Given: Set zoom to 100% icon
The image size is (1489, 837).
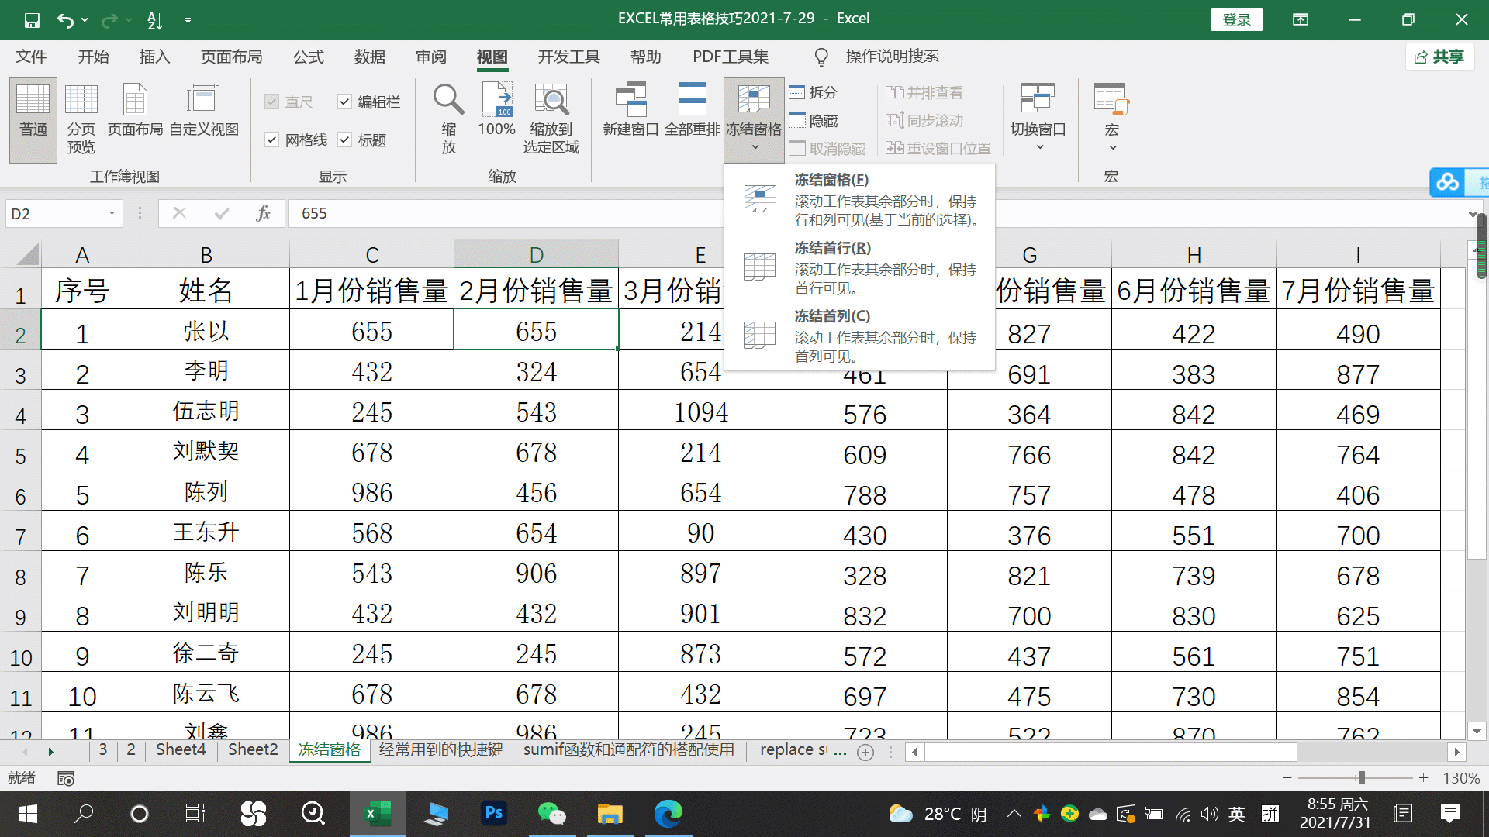Looking at the screenshot, I should click(496, 111).
